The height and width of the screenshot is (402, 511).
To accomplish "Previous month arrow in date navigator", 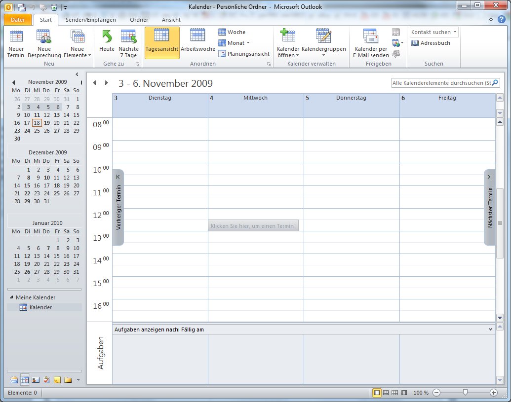I will 13,82.
